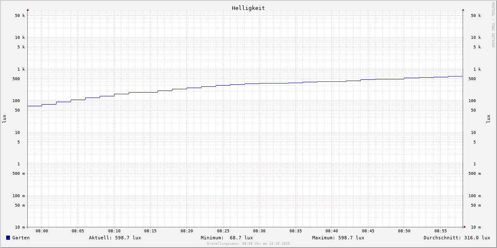The image size is (497, 248).
Task: Click the Minimum 68.7 lux value
Action: point(227,238)
